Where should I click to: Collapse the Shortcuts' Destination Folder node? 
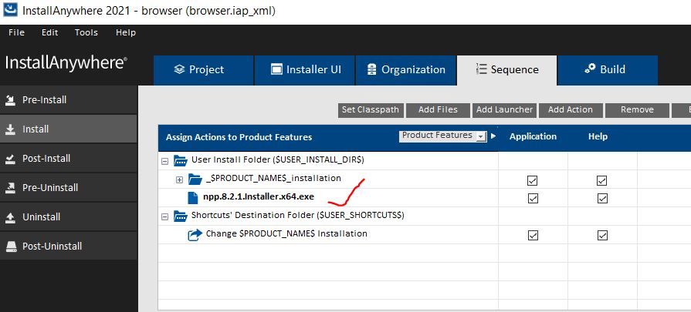tap(164, 216)
